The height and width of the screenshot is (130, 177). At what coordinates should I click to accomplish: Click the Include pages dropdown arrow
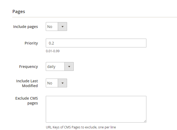[x=63, y=27]
